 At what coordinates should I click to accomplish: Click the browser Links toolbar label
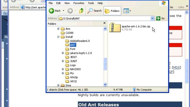(x=181, y=7)
